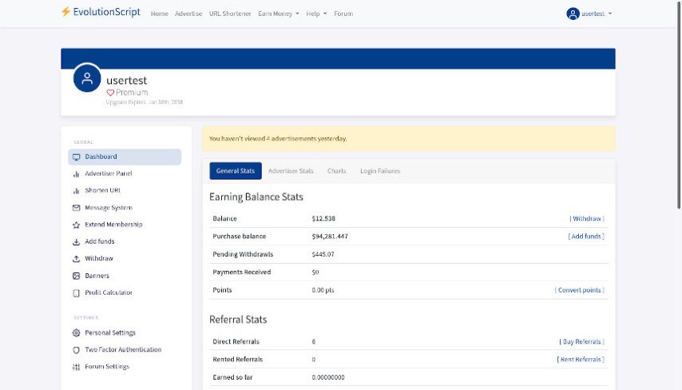
Task: Open the usertest account dropdown
Action: 589,14
